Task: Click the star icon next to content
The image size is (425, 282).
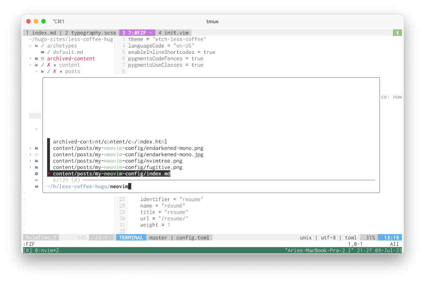Action: point(55,65)
